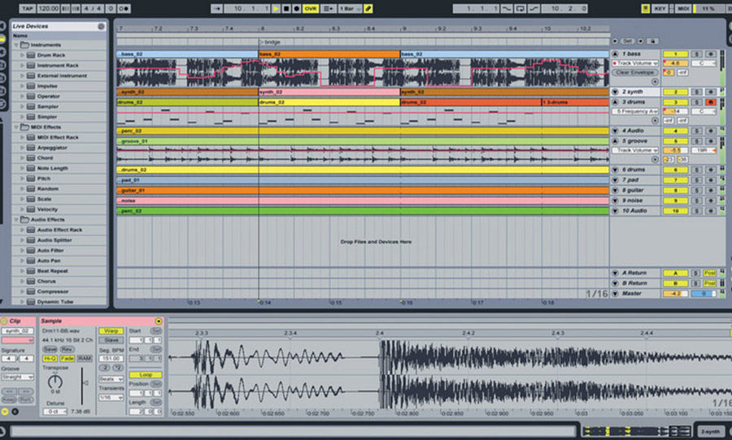Screen dimensions: 732x440
Task: Click the Transpose knob
Action: pos(55,382)
